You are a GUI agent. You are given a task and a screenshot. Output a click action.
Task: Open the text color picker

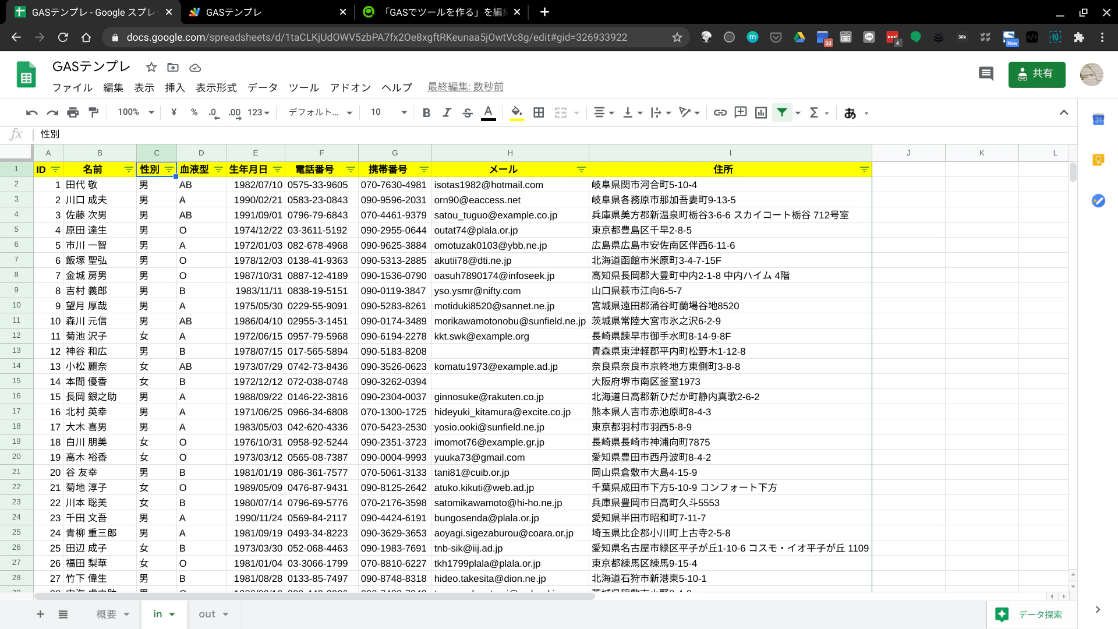[x=489, y=113]
